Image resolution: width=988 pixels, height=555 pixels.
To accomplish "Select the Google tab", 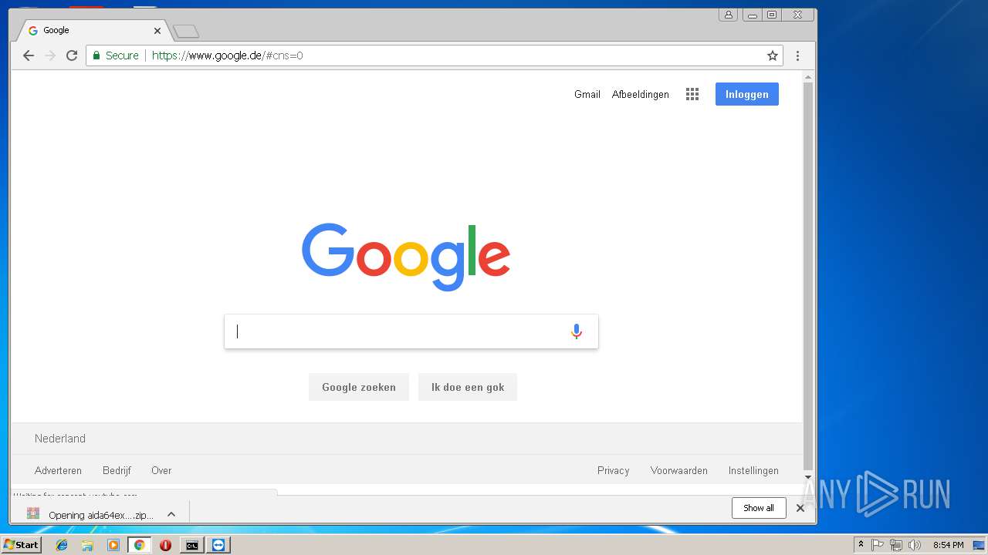I will point(93,31).
